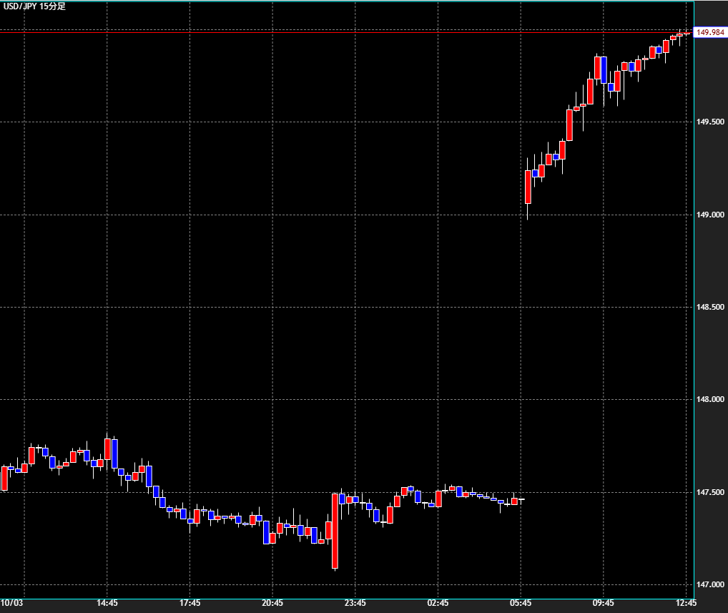Image resolution: width=728 pixels, height=613 pixels.
Task: Select the current price tag 149.984
Action: [x=710, y=32]
